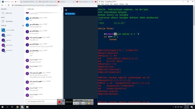The height and width of the screenshot is (109, 195).
Task: Select the second user avatar in users list
Action: click(x=3, y=35)
